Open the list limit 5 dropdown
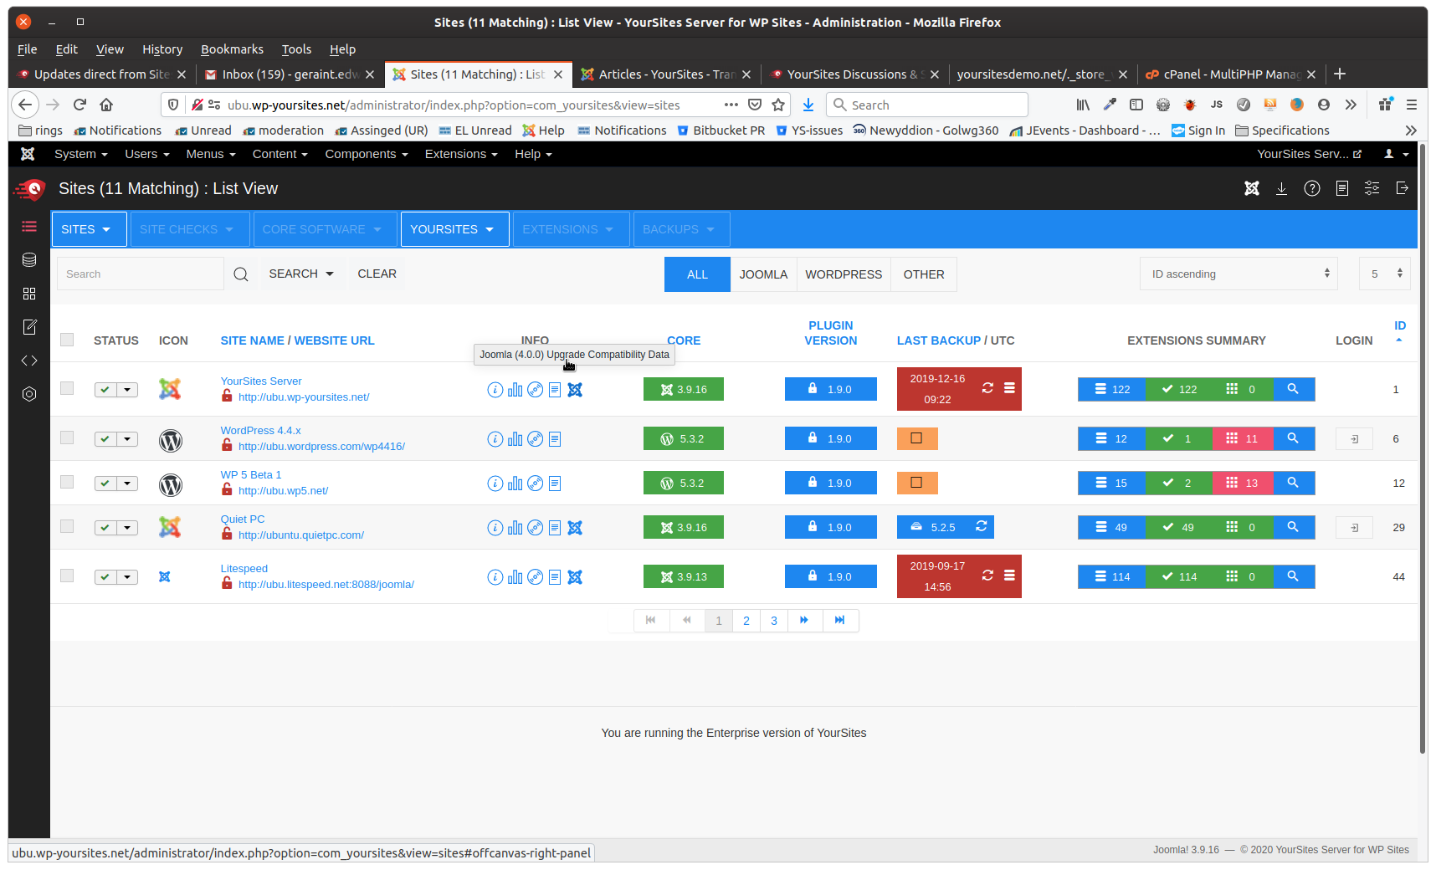This screenshot has height=870, width=1436. click(x=1385, y=274)
